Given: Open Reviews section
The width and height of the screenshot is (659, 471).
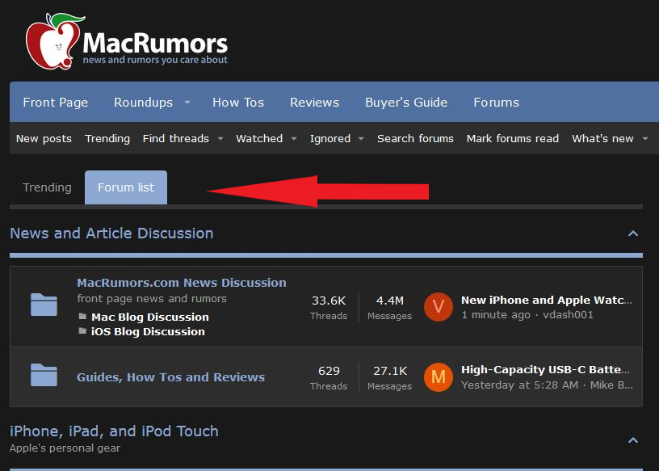Looking at the screenshot, I should [x=314, y=102].
